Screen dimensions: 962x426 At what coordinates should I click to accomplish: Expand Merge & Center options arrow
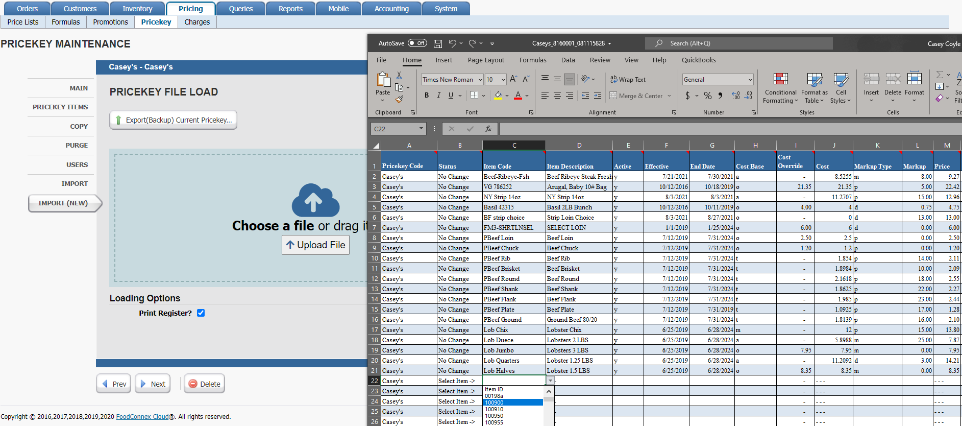[x=669, y=96]
